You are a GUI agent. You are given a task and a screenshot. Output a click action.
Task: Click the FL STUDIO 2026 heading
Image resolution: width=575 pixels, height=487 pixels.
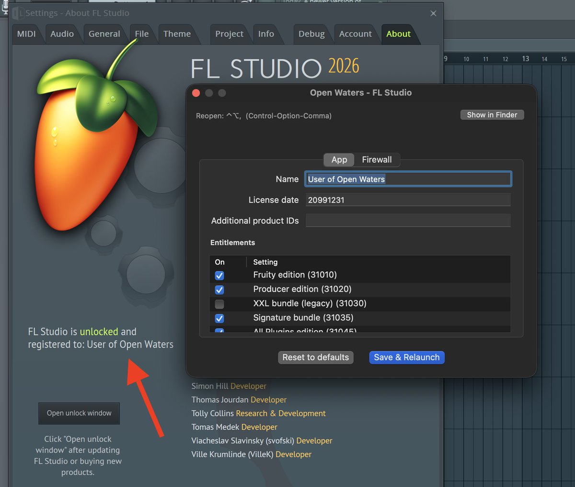[275, 67]
